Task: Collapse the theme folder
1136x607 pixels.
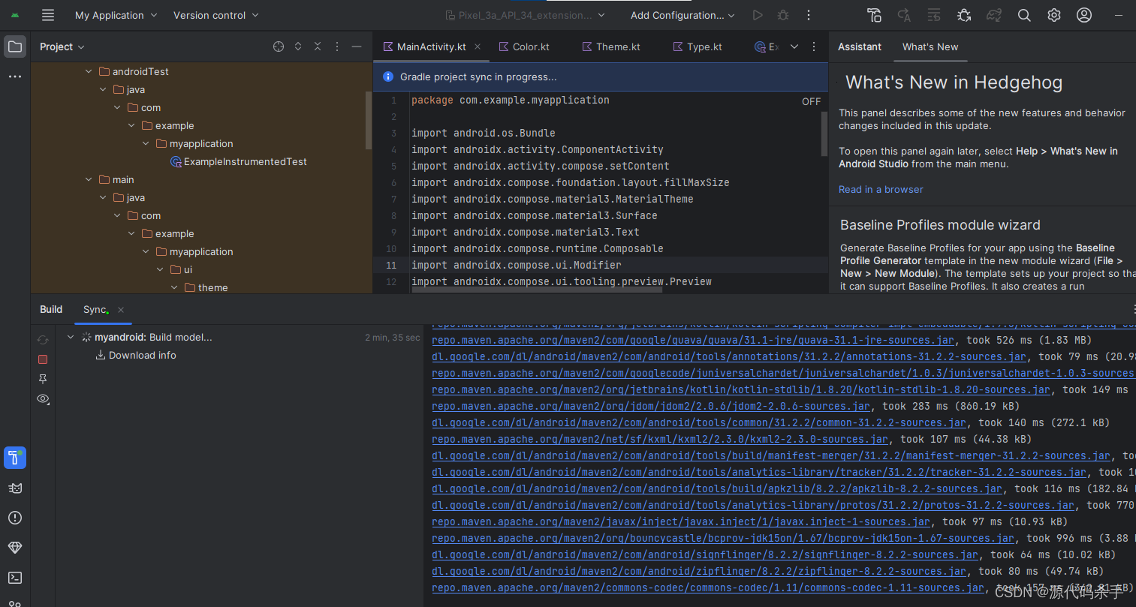Action: pos(174,287)
